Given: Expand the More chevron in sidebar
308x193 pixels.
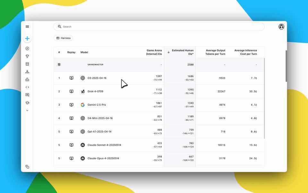Looking at the screenshot, I should [27, 110].
